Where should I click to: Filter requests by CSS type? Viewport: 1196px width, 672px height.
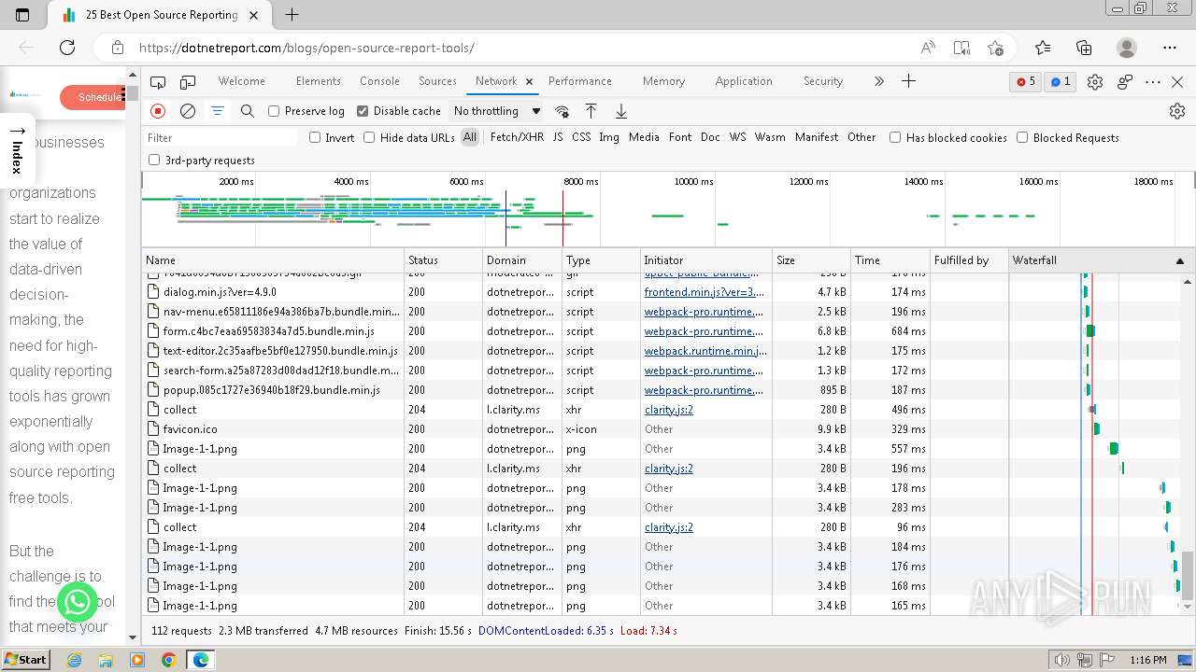581,137
